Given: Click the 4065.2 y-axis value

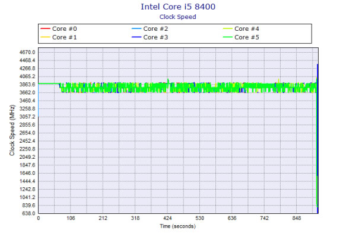Looking at the screenshot, I should [27, 76].
